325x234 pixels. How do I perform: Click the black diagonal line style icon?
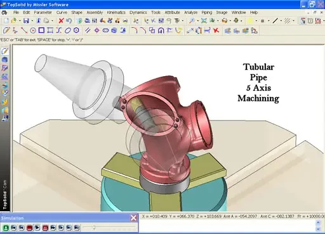click(x=275, y=21)
